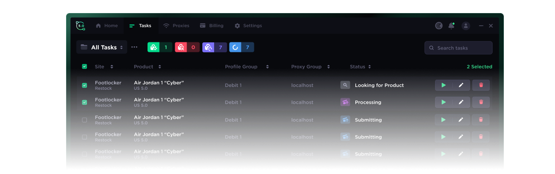Delete the Looking for Product task

click(x=481, y=85)
